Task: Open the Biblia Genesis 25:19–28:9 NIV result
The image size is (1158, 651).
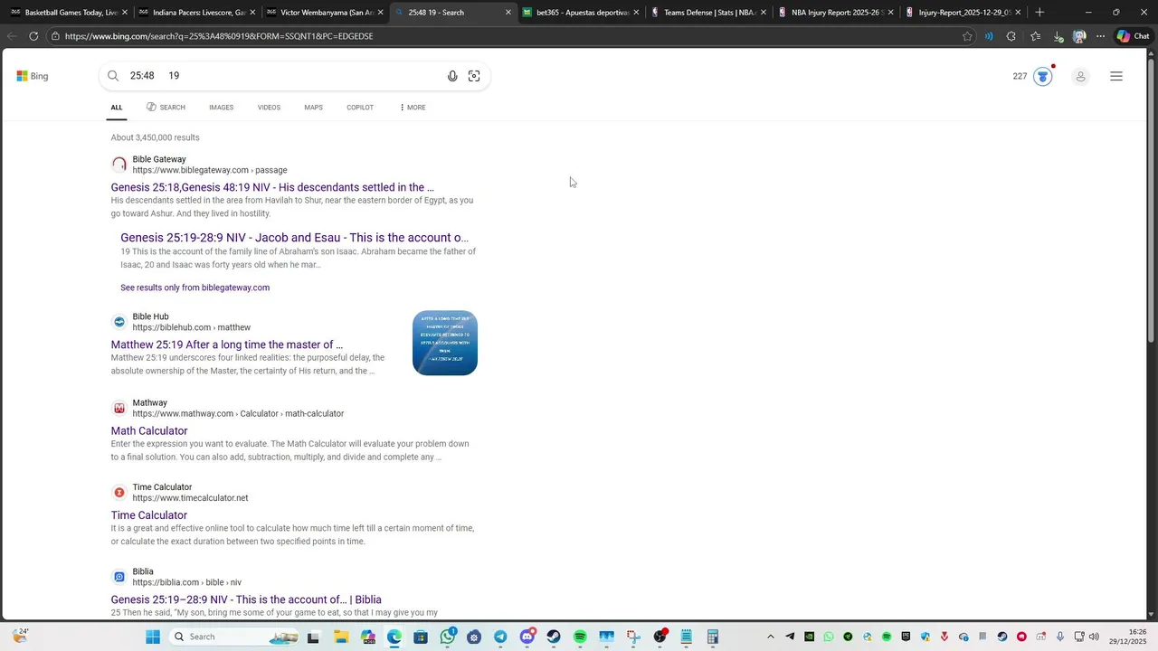Action: (x=246, y=599)
